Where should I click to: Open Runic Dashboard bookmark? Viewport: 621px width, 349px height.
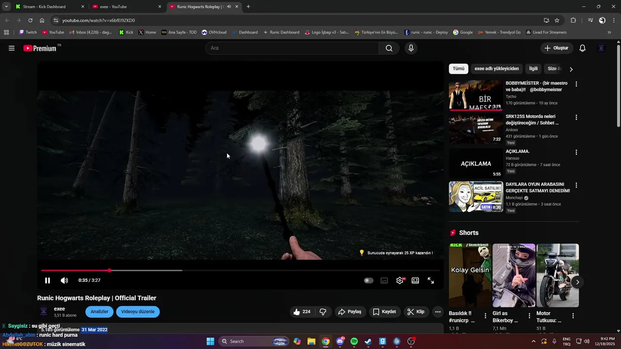281,32
